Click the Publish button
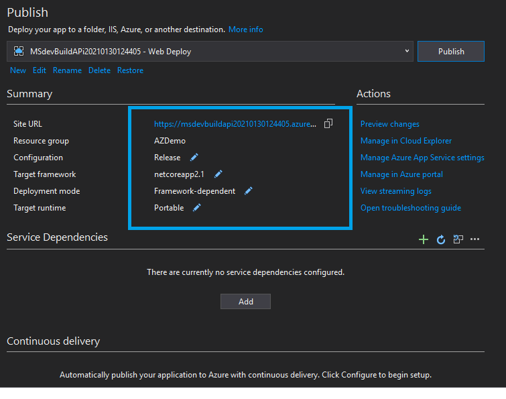Viewport: 506px width, 399px height. (x=451, y=52)
